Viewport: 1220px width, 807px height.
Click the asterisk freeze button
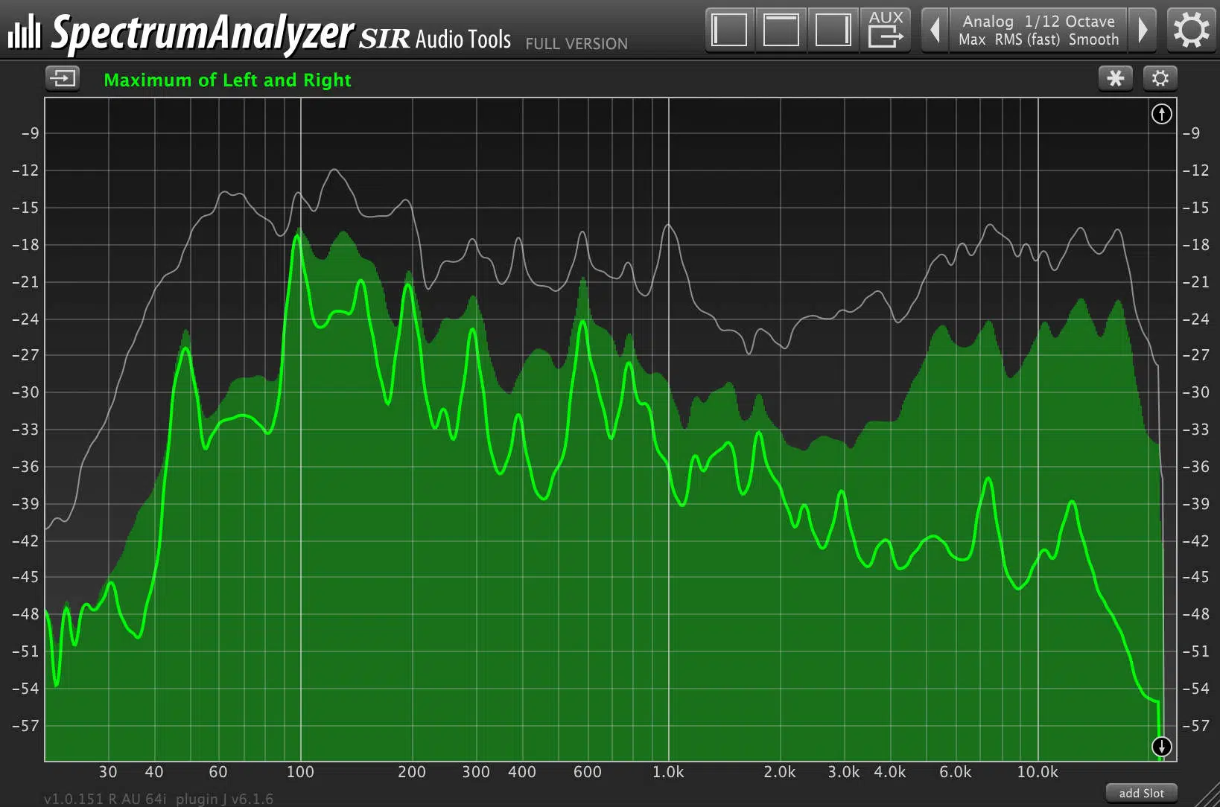pyautogui.click(x=1116, y=78)
